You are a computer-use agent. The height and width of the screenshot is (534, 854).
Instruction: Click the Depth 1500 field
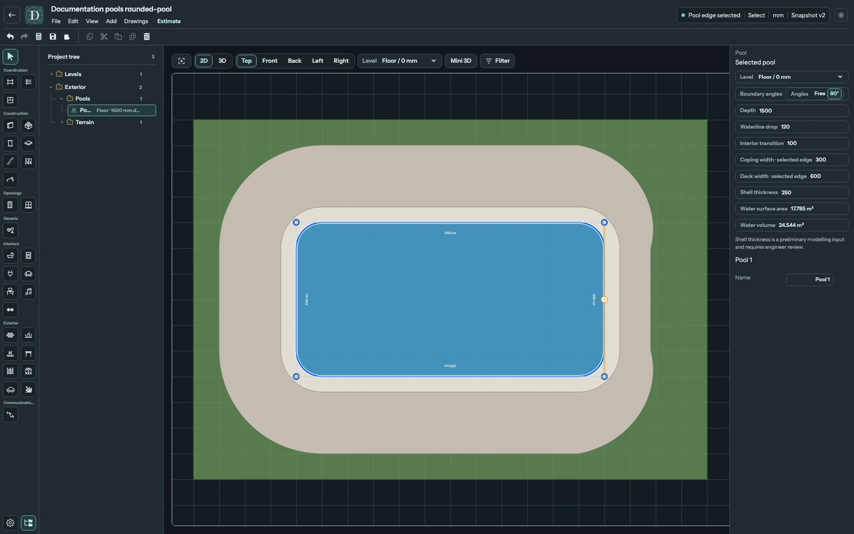791,111
